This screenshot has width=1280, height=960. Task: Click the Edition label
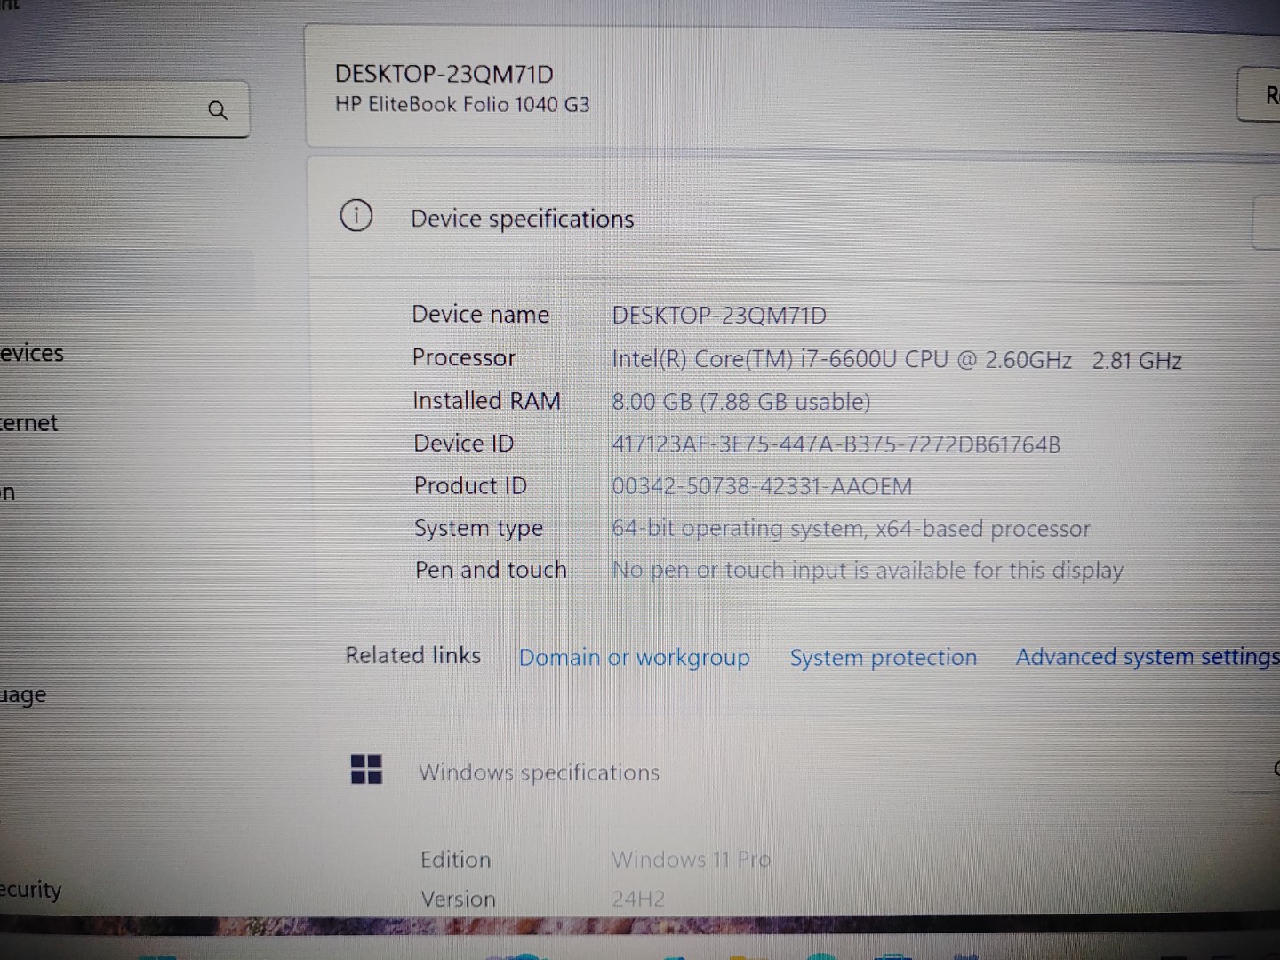(x=455, y=860)
